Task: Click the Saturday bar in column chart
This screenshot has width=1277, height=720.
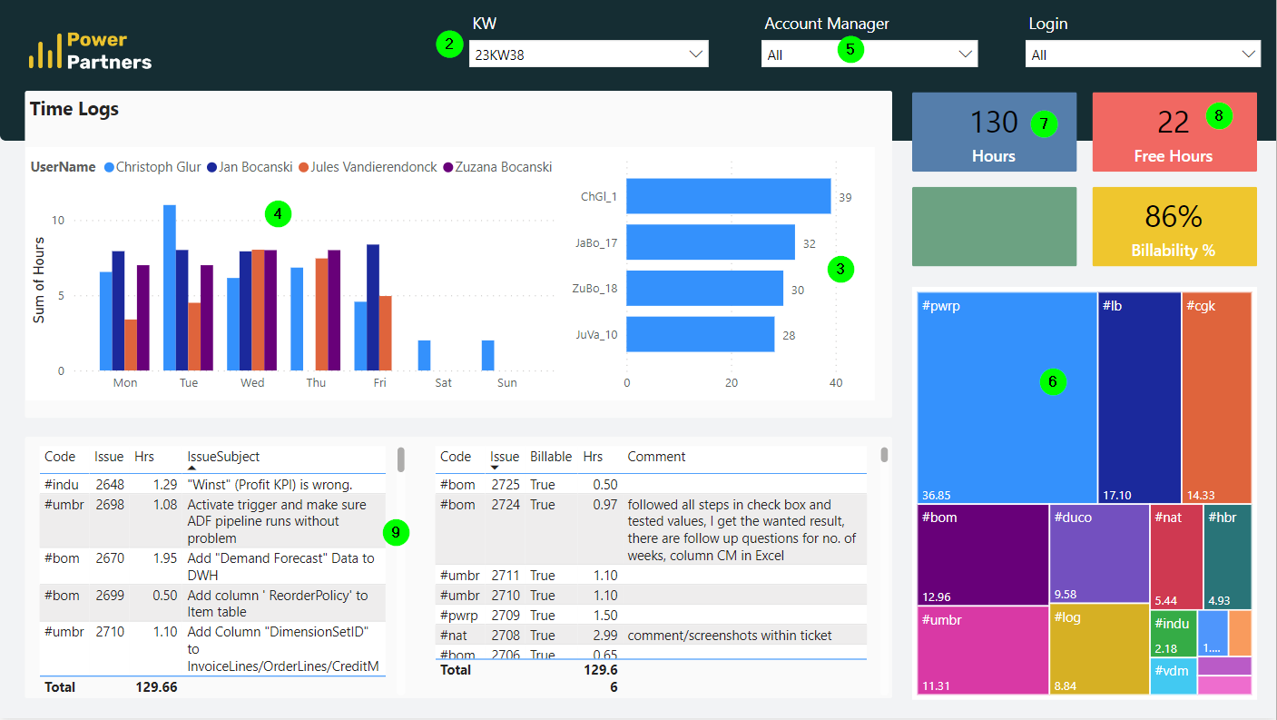Action: tap(424, 355)
